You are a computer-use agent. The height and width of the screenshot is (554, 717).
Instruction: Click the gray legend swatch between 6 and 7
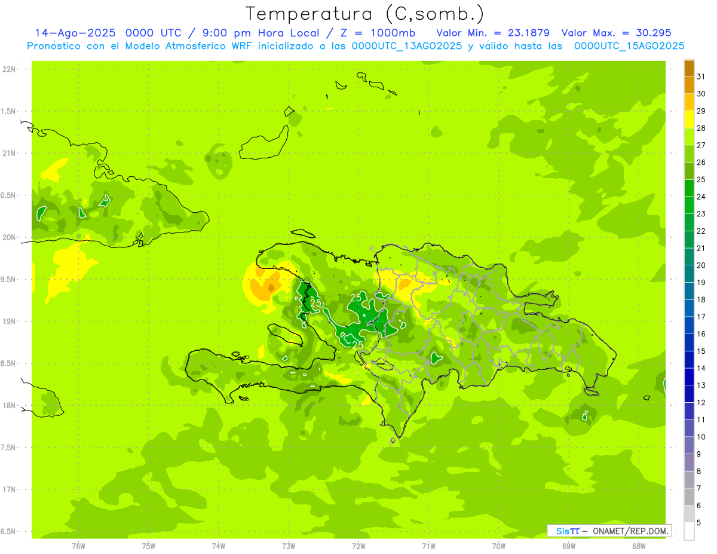pos(689,497)
